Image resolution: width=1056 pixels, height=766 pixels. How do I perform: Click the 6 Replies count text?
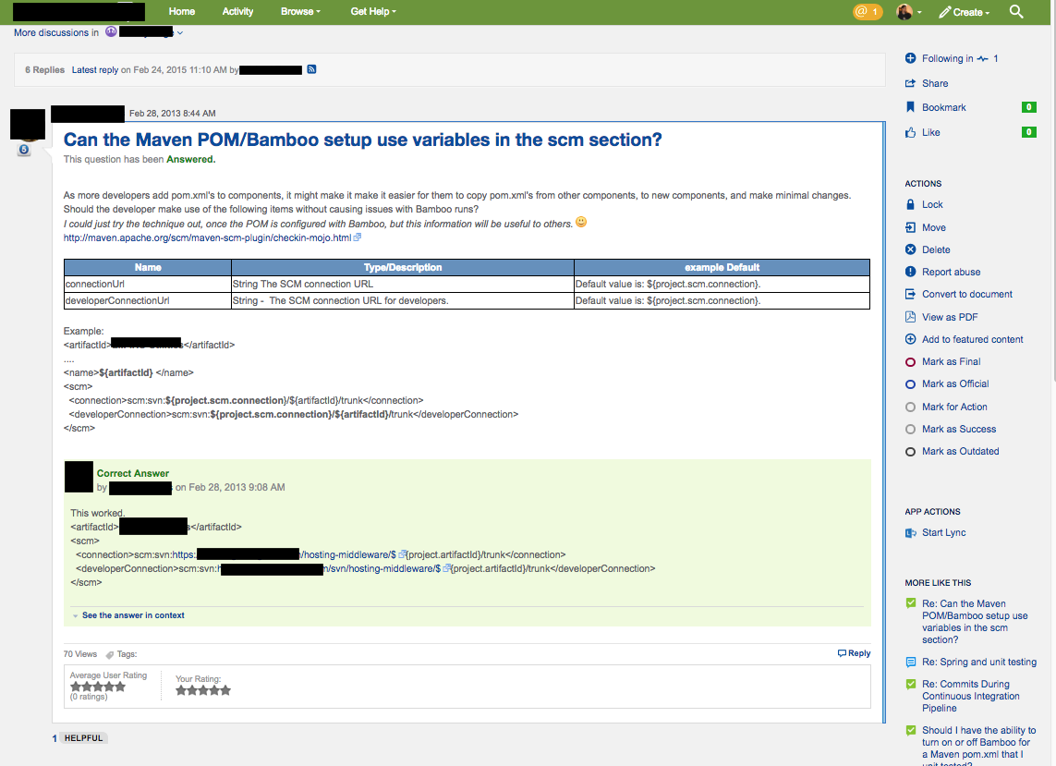coord(44,69)
